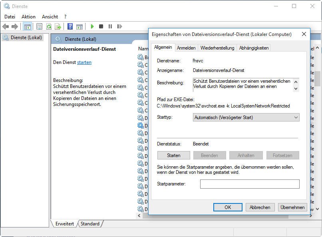The height and width of the screenshot is (237, 322).
Task: Click the export list toolbar icon
Action: 58,27
